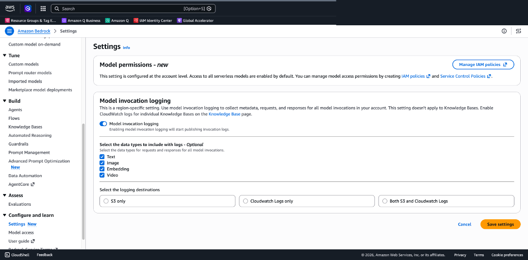This screenshot has height=260, width=528.
Task: Open Prompt Management page
Action: 29,153
